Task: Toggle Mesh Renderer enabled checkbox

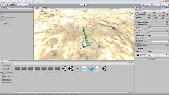Action: coord(139,23)
